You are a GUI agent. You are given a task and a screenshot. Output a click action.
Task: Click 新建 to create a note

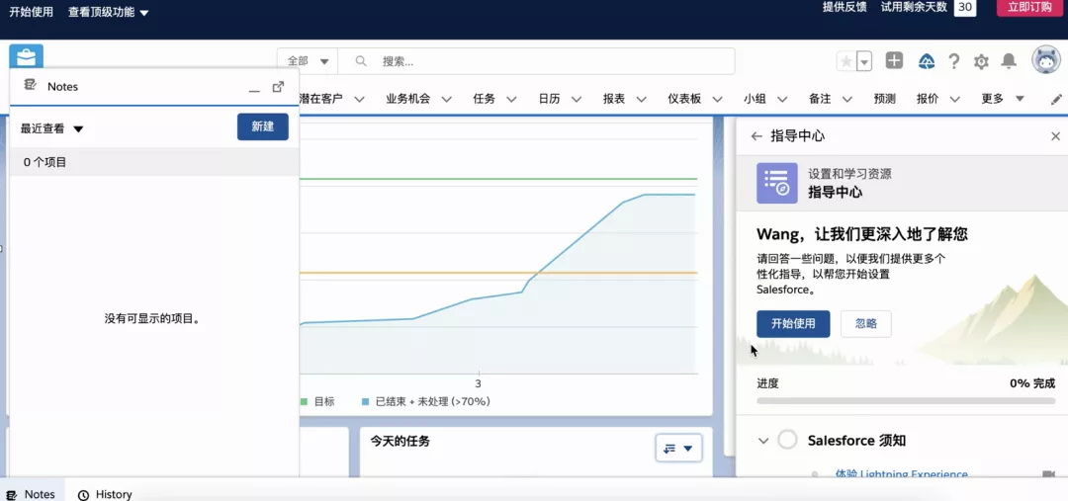[x=263, y=126]
